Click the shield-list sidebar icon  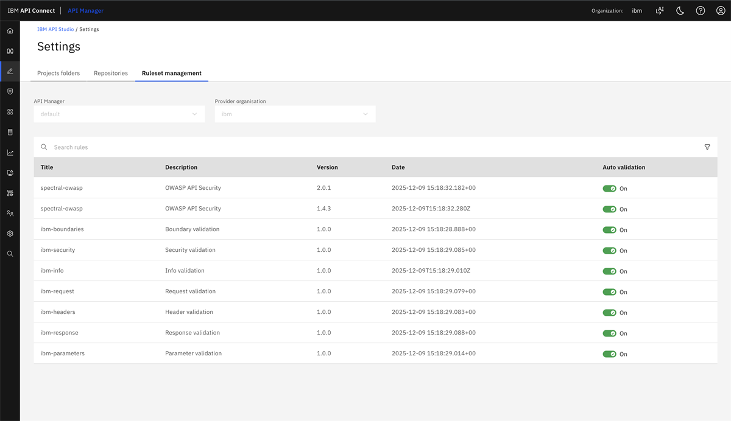tap(10, 91)
